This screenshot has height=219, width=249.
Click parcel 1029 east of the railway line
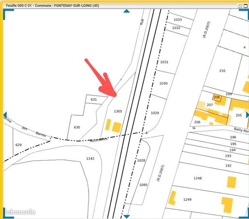click(155, 113)
